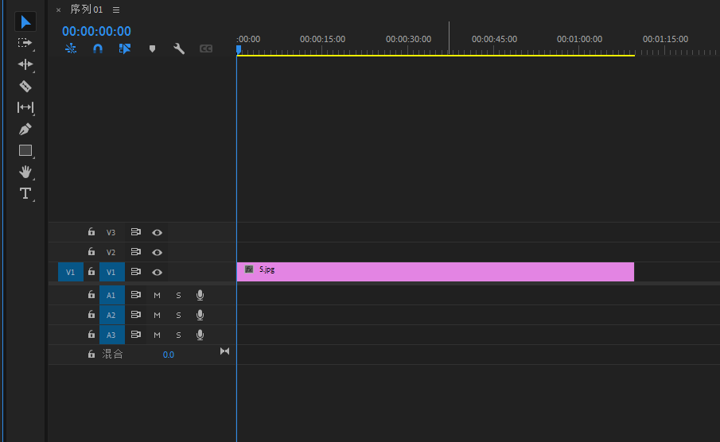This screenshot has width=720, height=442.
Task: Open the 序列01 panel menu
Action: (116, 10)
